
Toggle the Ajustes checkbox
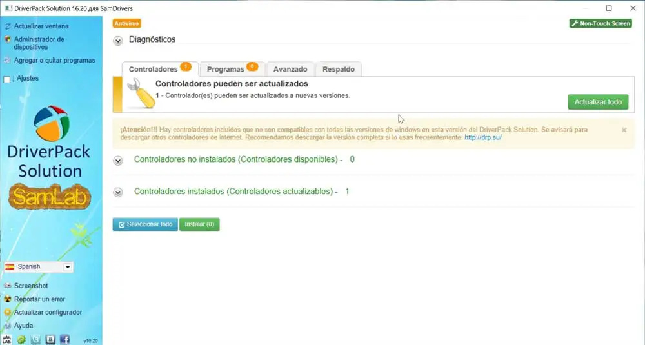[7, 79]
